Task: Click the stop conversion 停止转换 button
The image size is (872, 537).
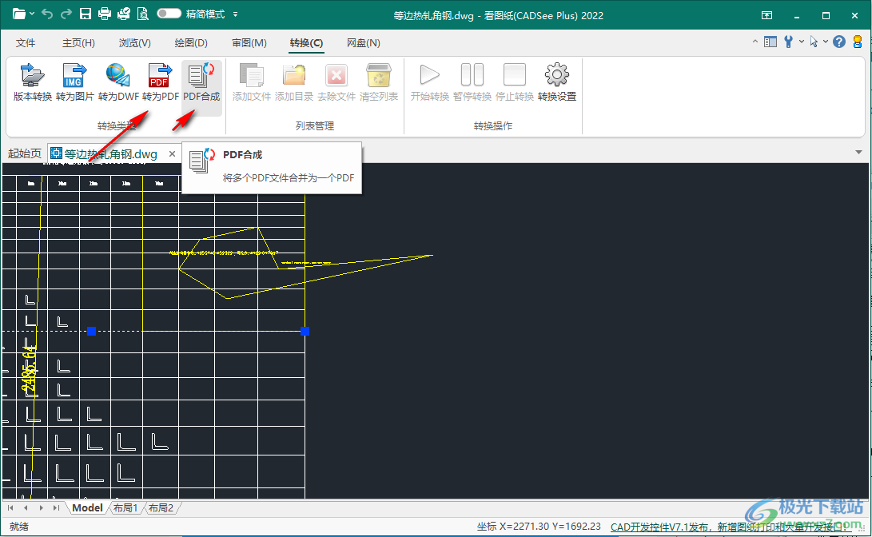Action: click(515, 82)
